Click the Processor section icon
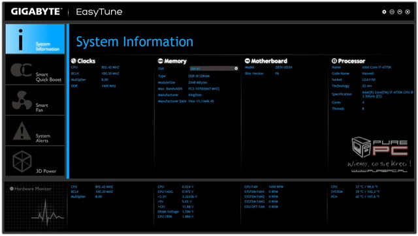The image size is (418, 236). coord(334,61)
